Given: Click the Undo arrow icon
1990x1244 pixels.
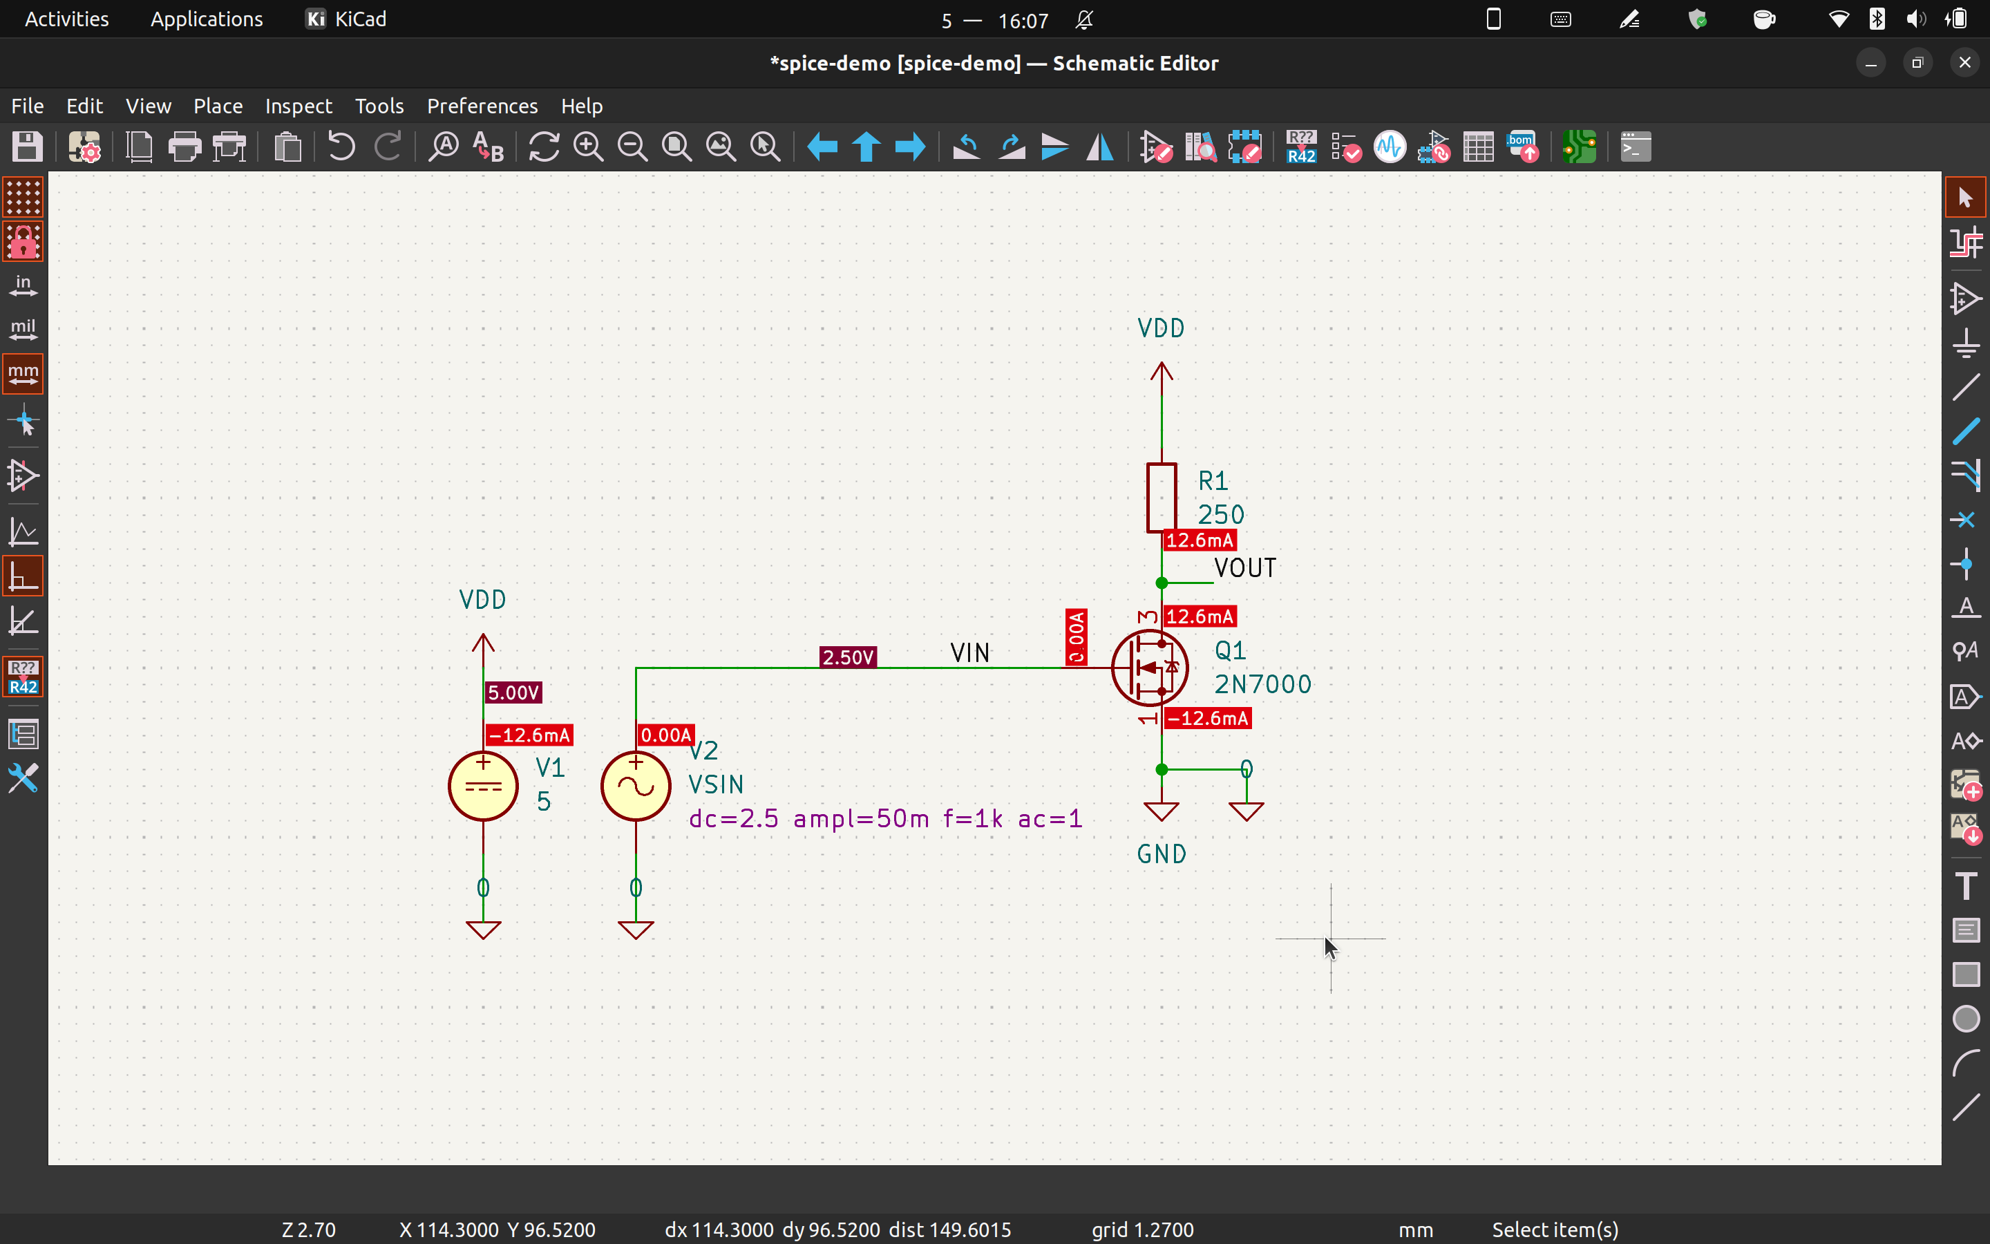Looking at the screenshot, I should coord(341,147).
